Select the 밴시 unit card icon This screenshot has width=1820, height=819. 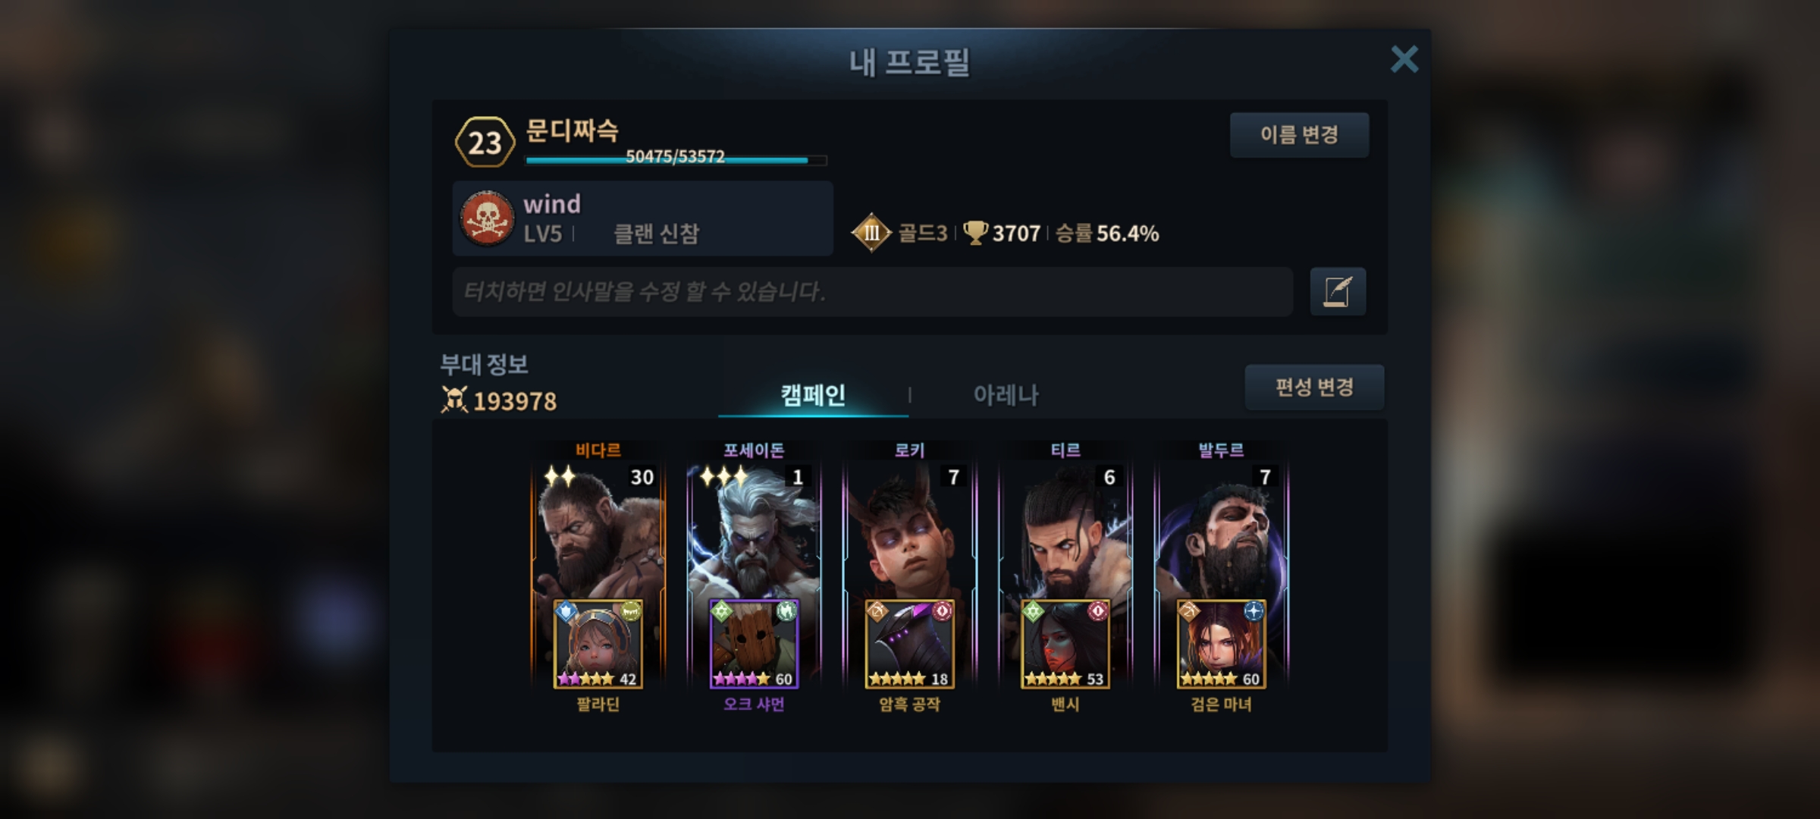click(x=1065, y=644)
